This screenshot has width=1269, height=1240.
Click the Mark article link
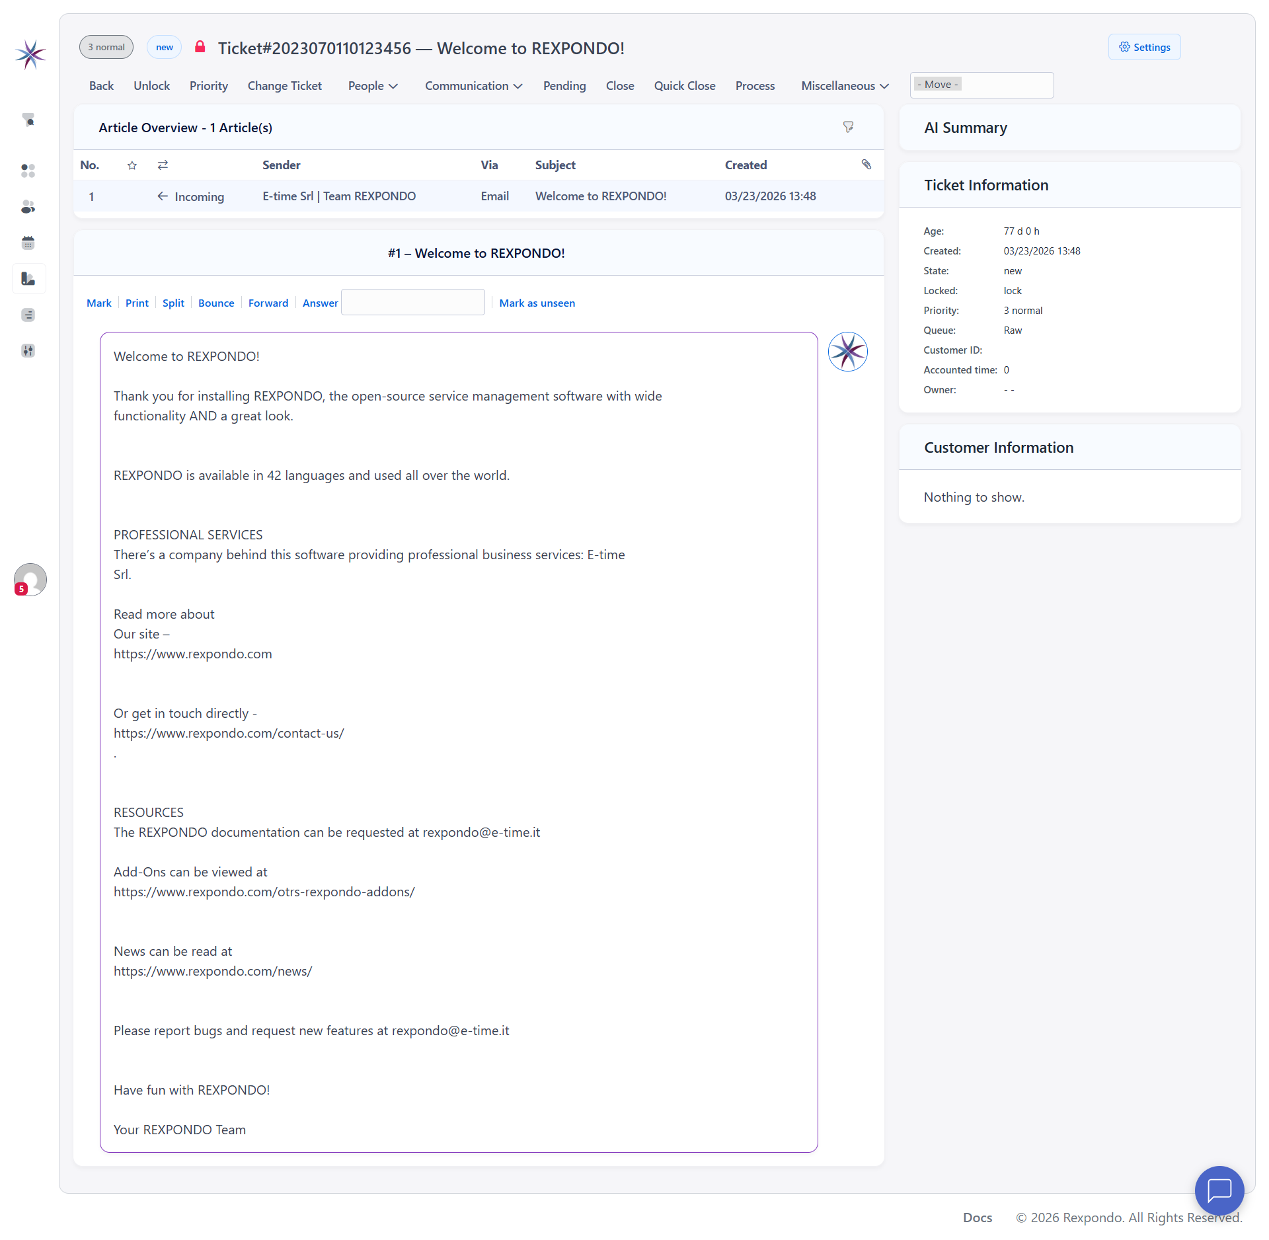pyautogui.click(x=99, y=303)
